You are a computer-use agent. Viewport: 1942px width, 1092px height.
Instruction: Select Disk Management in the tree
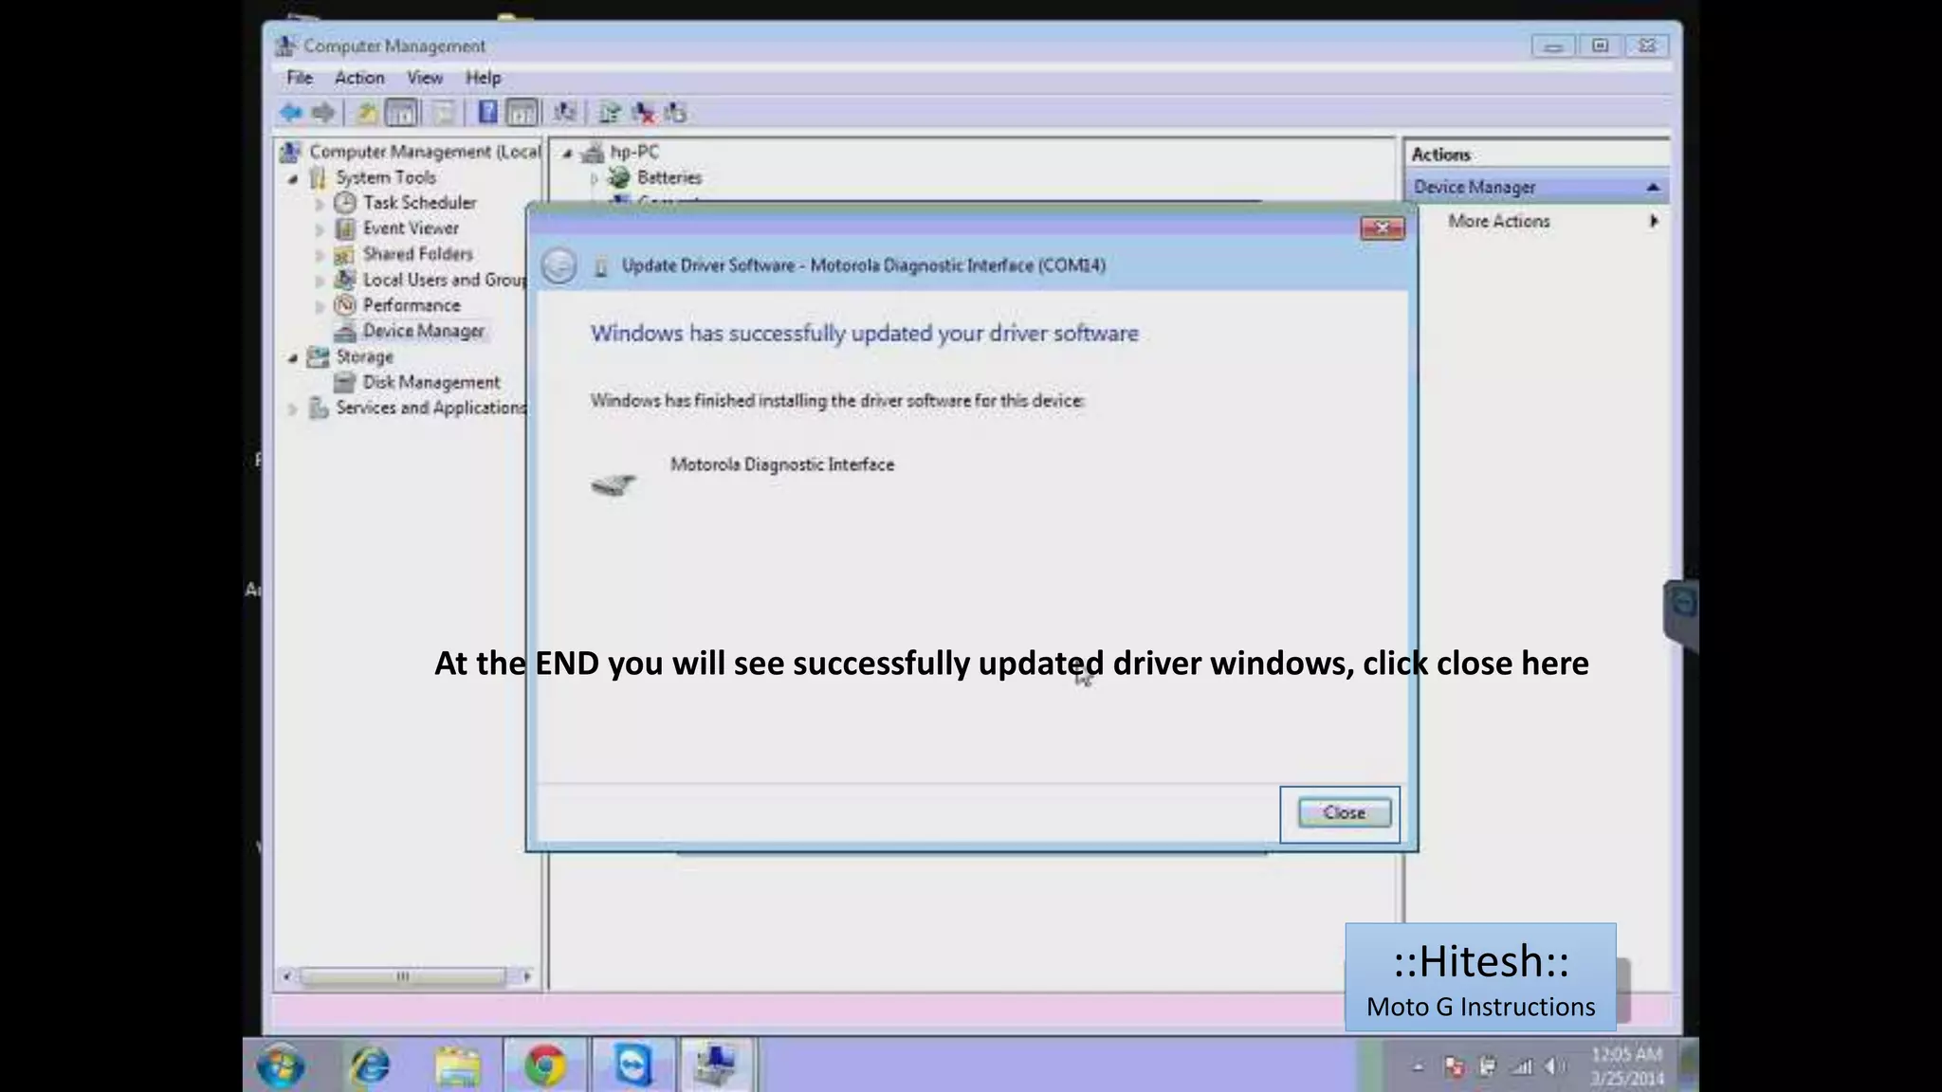(x=431, y=382)
